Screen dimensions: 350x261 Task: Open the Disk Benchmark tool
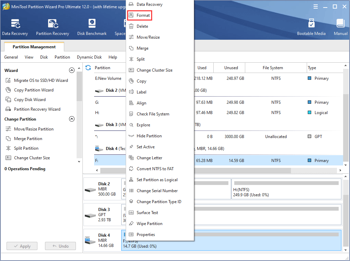point(92,27)
